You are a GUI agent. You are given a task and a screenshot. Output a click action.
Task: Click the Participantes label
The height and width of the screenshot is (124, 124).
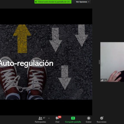(x=40, y=122)
